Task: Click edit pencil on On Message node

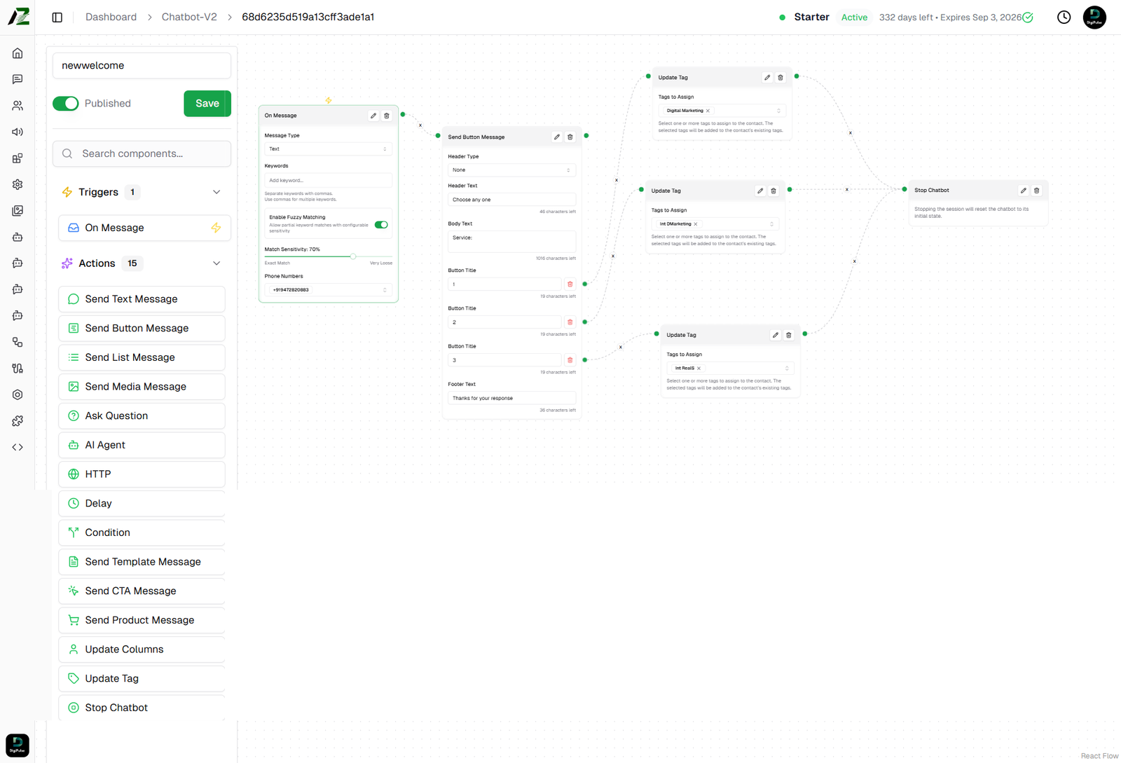Action: 373,116
